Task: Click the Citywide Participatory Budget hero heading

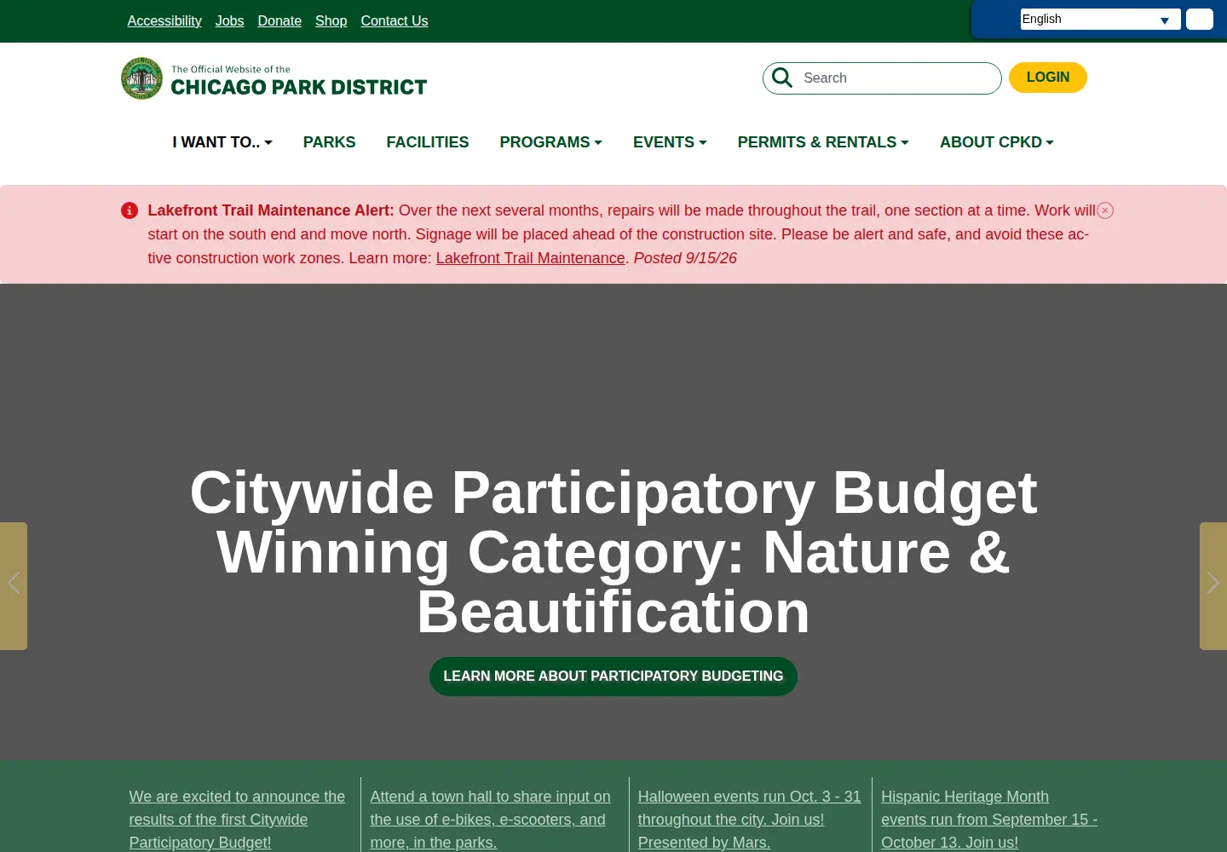Action: point(613,552)
